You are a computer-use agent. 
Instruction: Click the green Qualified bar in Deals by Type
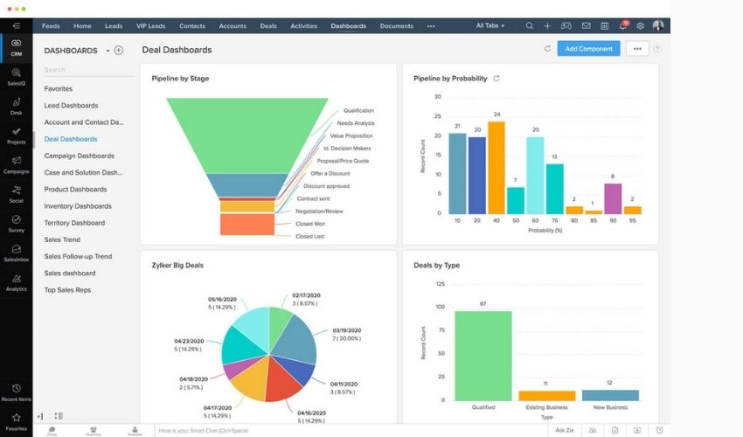point(483,356)
